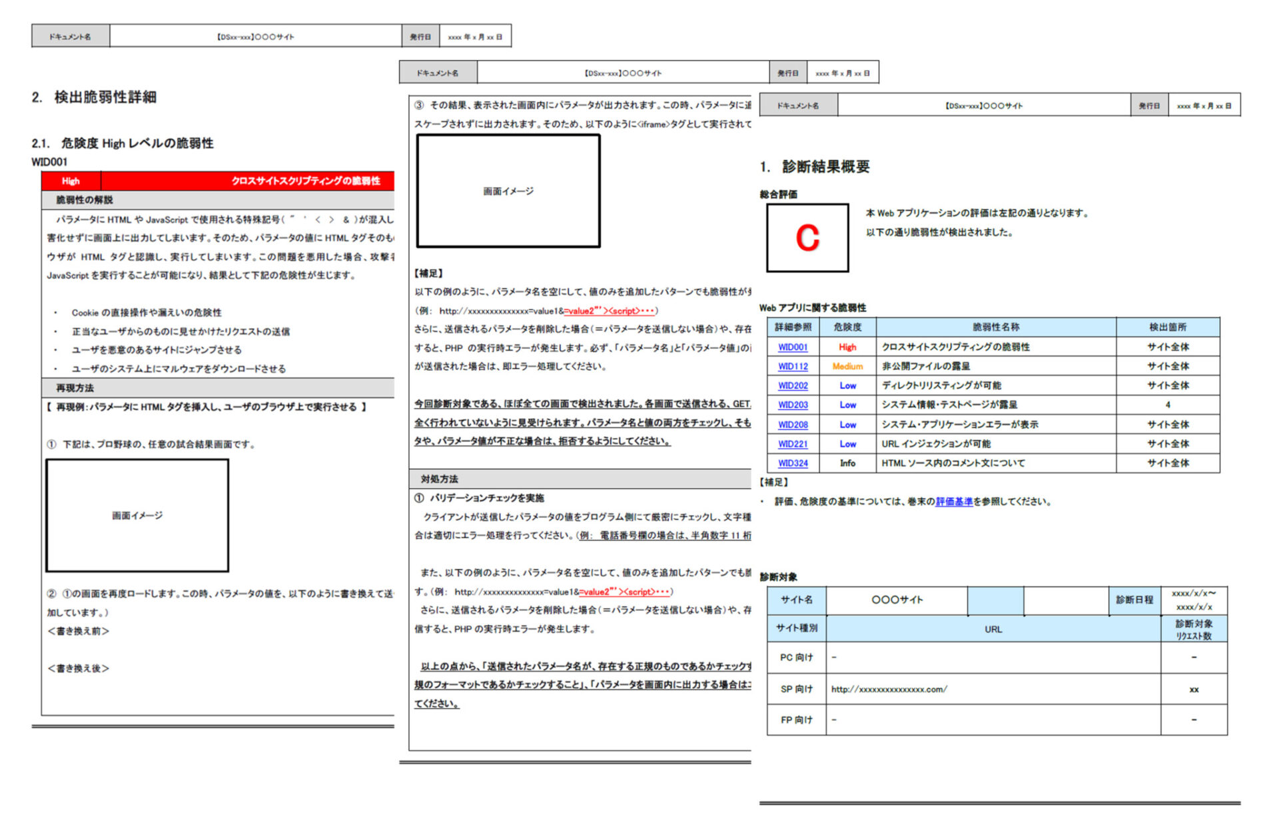Click the HTML ソース内のコメント文について row name
The height and width of the screenshot is (828, 1279).
(x=953, y=463)
